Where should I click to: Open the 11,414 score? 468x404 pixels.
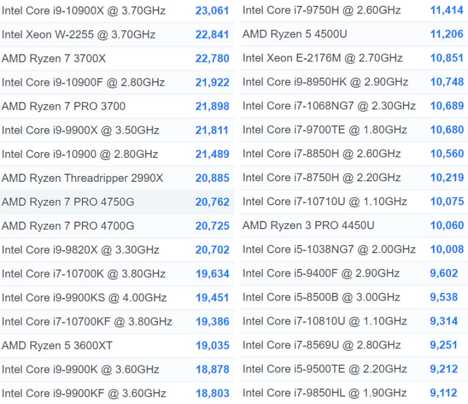447,10
